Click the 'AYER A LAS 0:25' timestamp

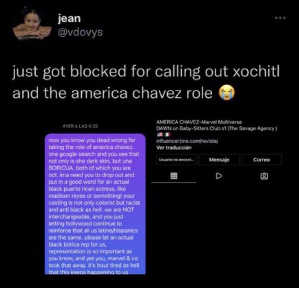[x=80, y=126]
